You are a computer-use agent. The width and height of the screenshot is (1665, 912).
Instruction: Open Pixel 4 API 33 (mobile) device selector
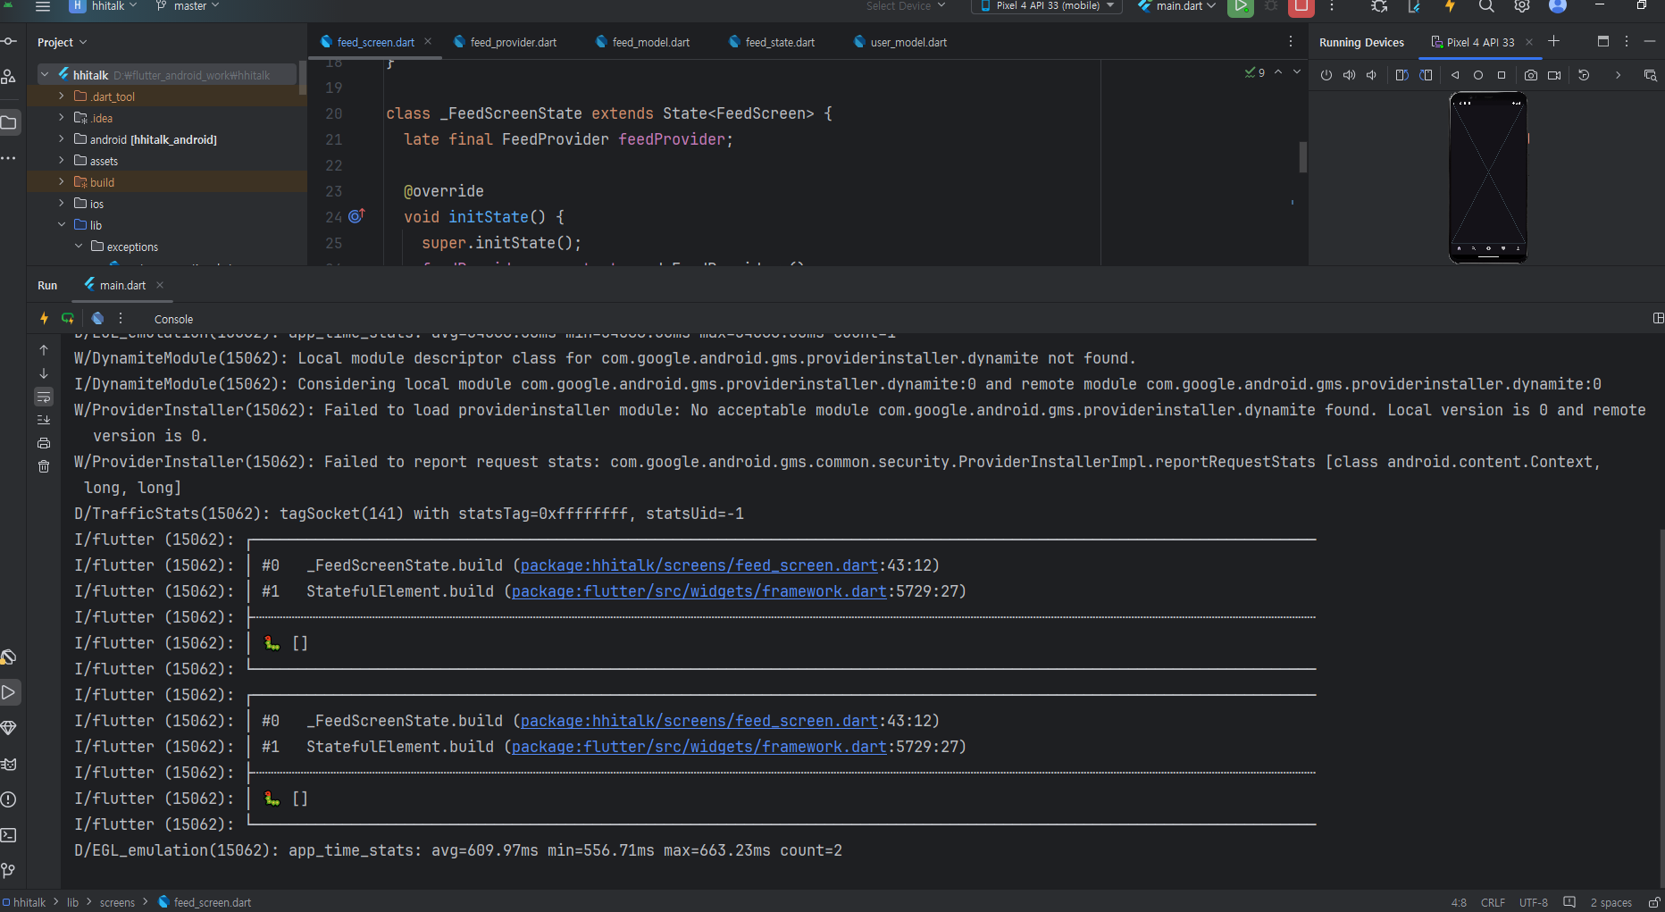tap(1047, 6)
